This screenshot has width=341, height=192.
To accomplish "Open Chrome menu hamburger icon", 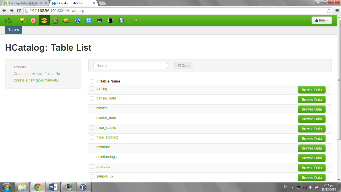I will click(337, 11).
